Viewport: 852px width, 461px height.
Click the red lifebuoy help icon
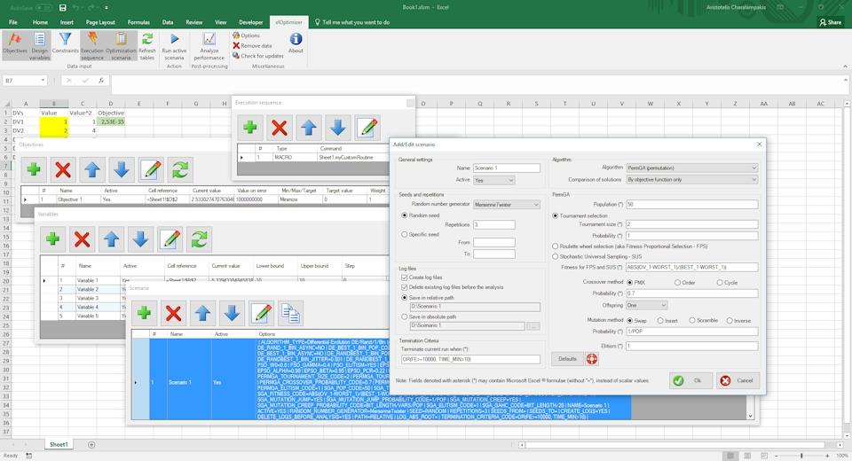point(592,359)
